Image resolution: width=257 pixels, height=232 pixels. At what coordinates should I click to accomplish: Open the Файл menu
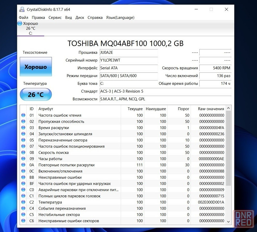(x=24, y=18)
